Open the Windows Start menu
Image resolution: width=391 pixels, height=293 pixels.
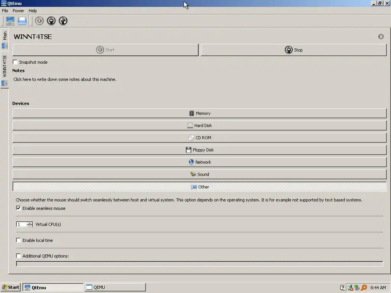coord(10,287)
